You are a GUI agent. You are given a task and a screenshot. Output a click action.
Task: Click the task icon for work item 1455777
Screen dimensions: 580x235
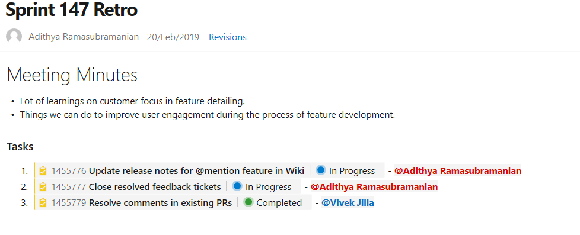coord(43,187)
